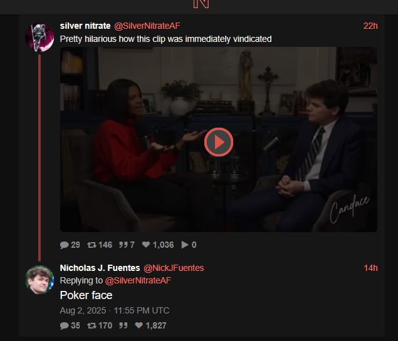398x341 pixels.
Task: Click the heart icon showing 1,036 likes
Action: (146, 245)
